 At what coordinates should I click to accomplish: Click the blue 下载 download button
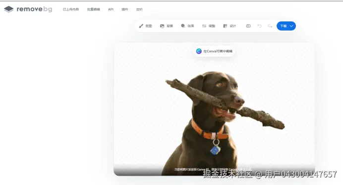[x=286, y=26]
